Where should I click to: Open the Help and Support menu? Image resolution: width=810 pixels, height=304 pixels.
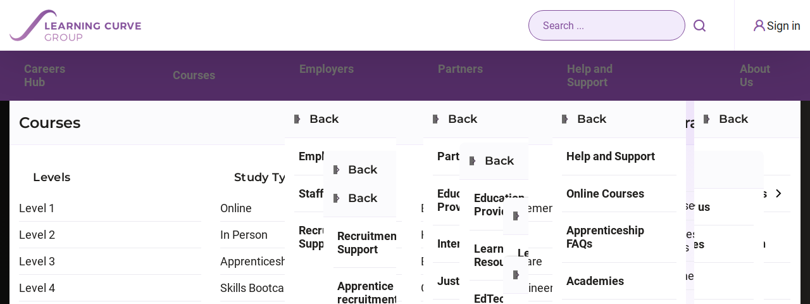click(590, 75)
